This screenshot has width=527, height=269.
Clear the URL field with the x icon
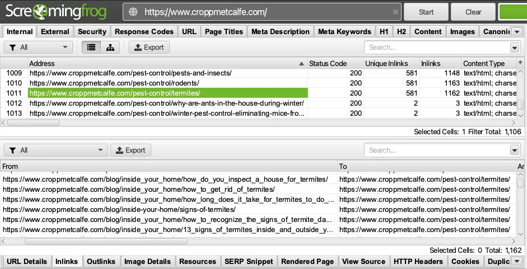click(x=395, y=12)
